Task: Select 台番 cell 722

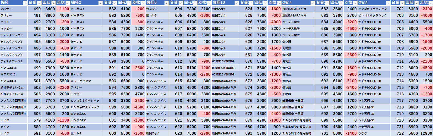Action: point(398,133)
